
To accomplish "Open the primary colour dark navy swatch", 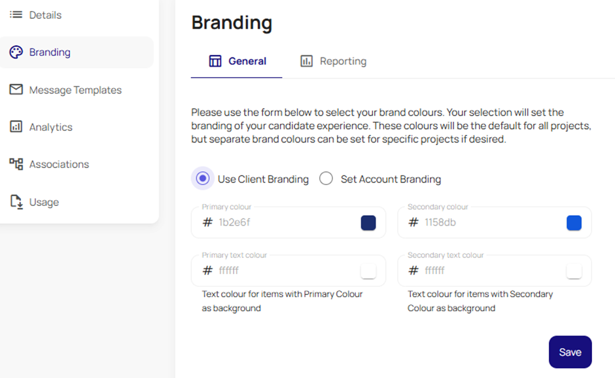I will pyautogui.click(x=368, y=223).
